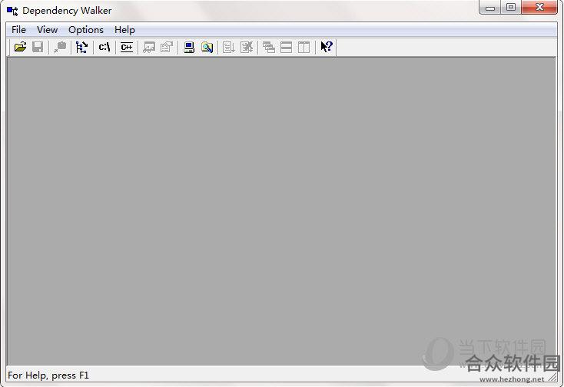Toggle the Auto Expand tree icon
Viewport: 564px width, 387px height.
pos(82,47)
